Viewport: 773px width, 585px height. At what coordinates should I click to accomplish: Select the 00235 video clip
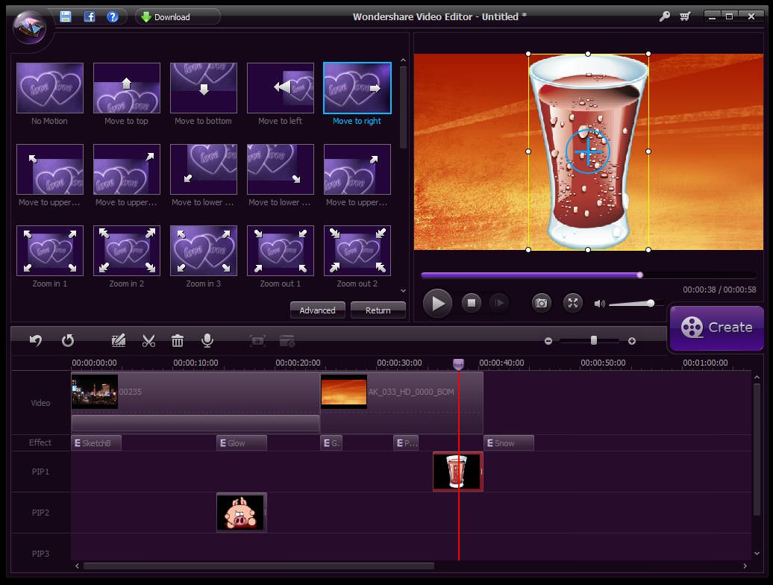click(195, 392)
